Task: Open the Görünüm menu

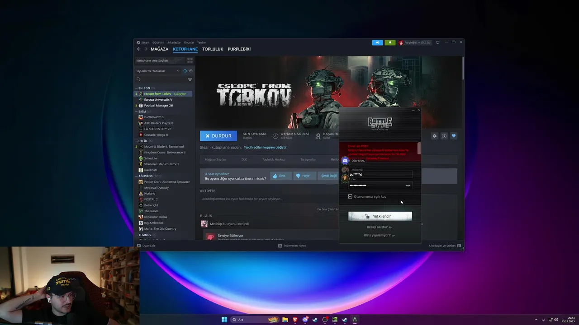Action: click(x=158, y=42)
